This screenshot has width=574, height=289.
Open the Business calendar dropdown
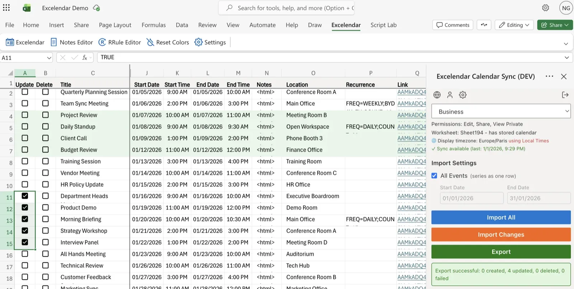tap(501, 112)
